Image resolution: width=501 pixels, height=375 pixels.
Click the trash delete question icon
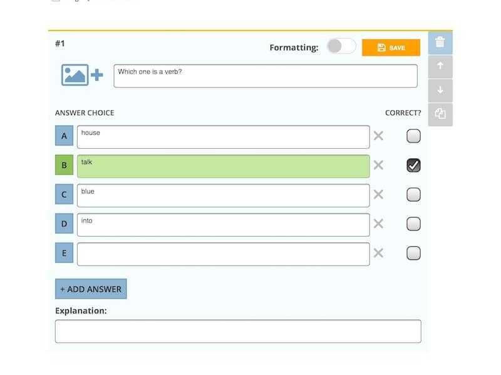pos(440,42)
